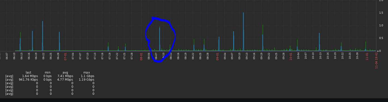Click the red 09-01 date label
This screenshot has height=102, width=388.
point(218,56)
